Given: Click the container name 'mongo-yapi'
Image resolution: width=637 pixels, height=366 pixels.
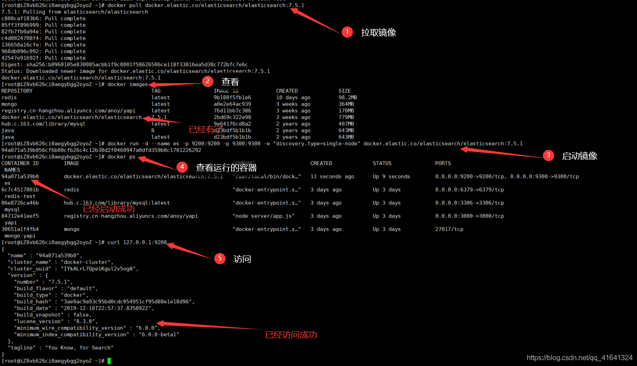Looking at the screenshot, I should click(x=20, y=236).
